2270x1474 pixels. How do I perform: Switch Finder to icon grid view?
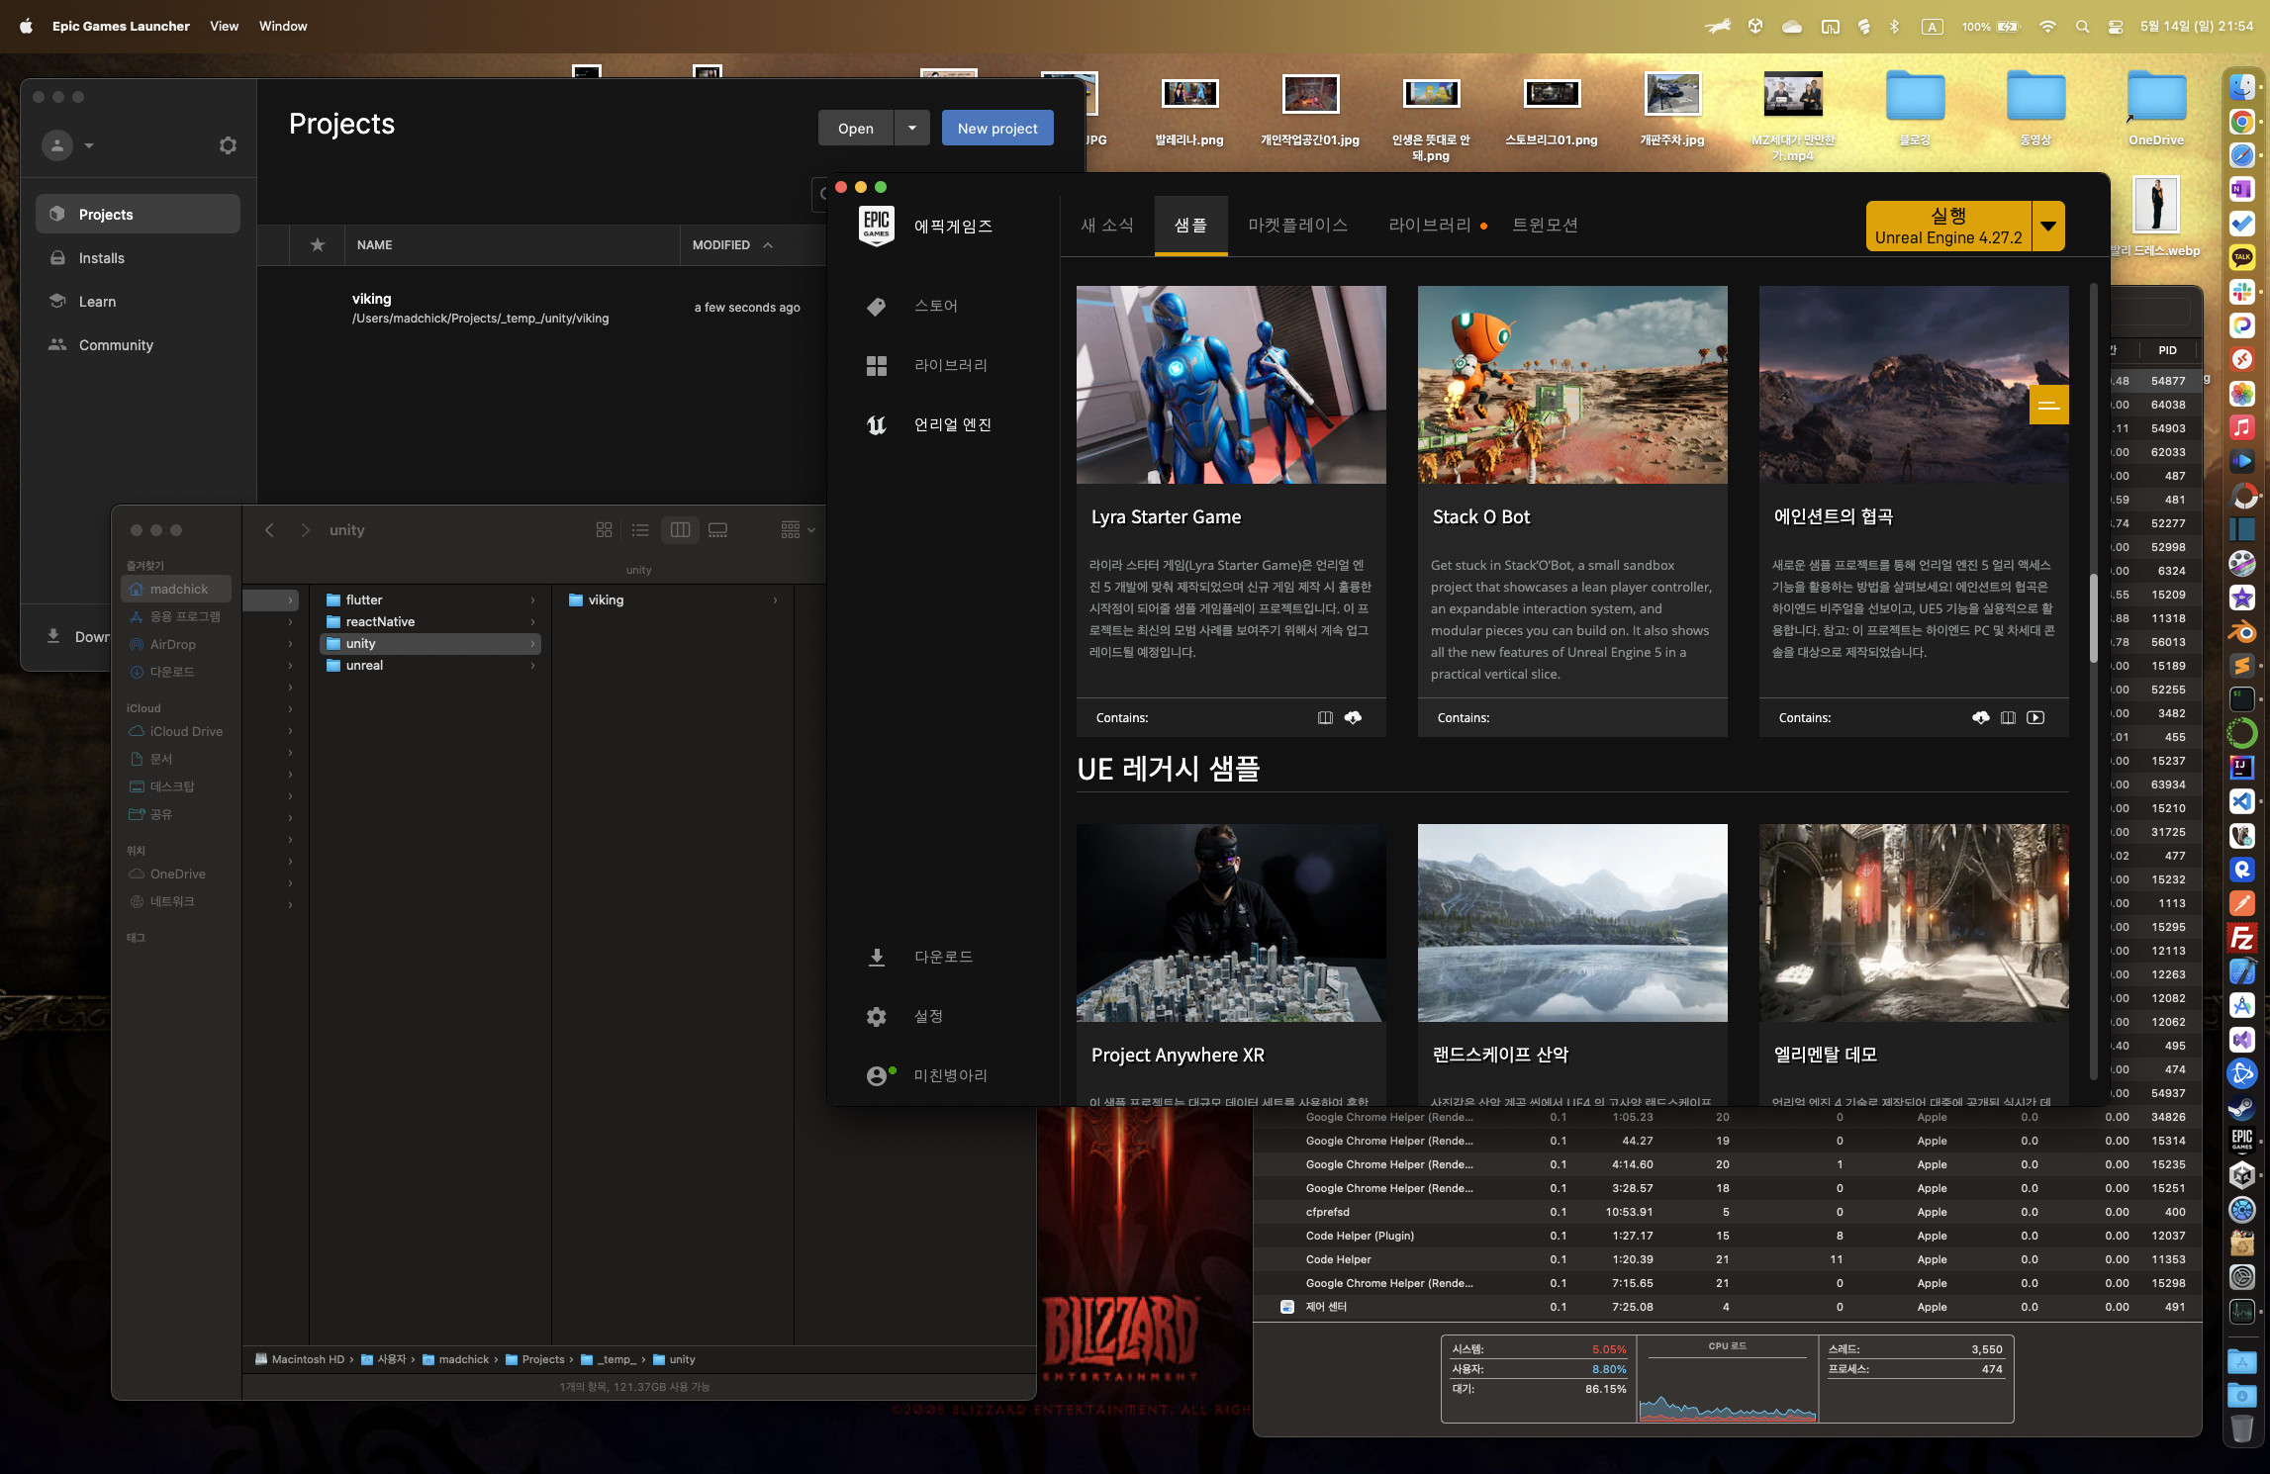click(604, 530)
